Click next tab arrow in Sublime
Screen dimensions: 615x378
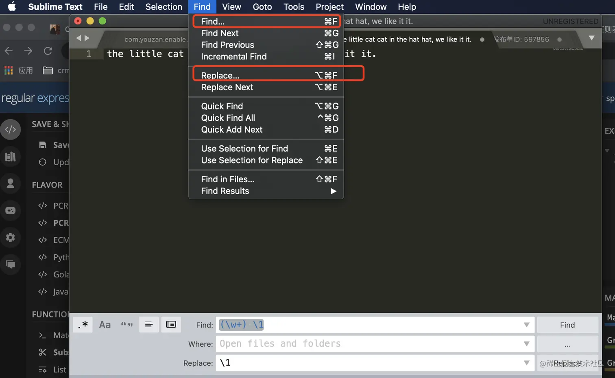(x=87, y=38)
